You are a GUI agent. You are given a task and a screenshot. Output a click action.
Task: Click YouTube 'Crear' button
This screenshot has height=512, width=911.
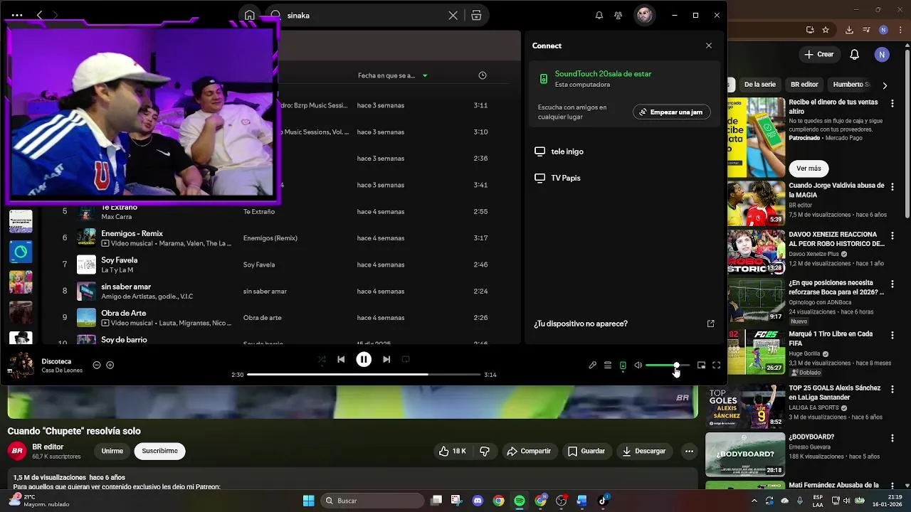tap(819, 54)
